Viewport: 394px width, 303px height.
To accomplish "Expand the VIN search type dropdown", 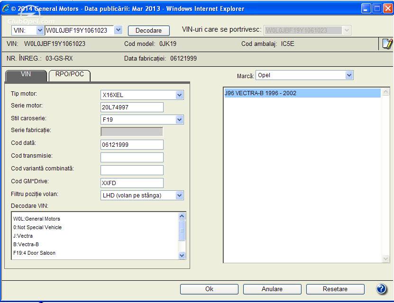I will click(x=40, y=30).
